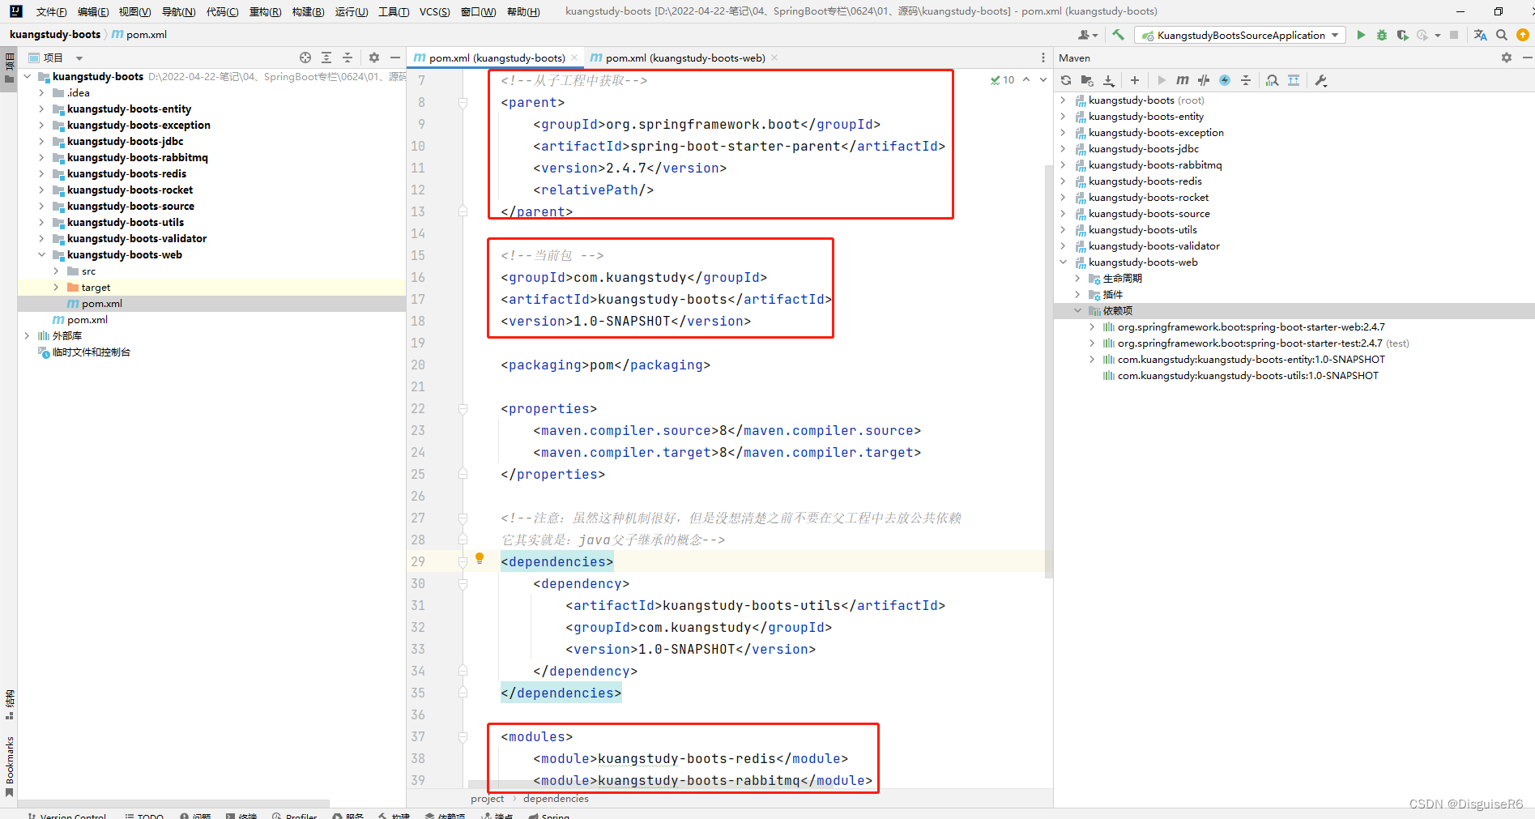This screenshot has height=819, width=1535.
Task: Hide the Maven tool window
Action: pyautogui.click(x=1527, y=58)
